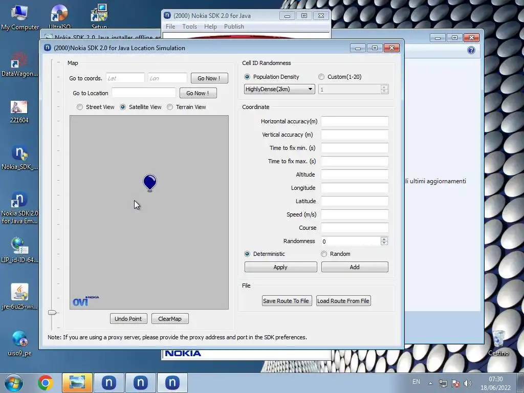Choose the Deterministic option

click(265, 254)
